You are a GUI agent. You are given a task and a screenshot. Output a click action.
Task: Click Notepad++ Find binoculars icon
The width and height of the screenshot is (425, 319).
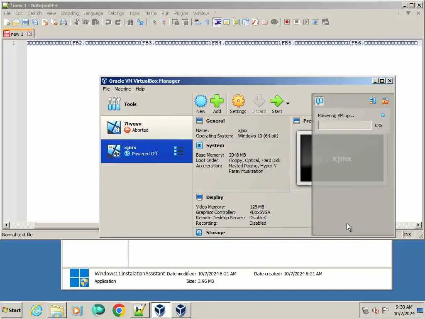click(130, 22)
